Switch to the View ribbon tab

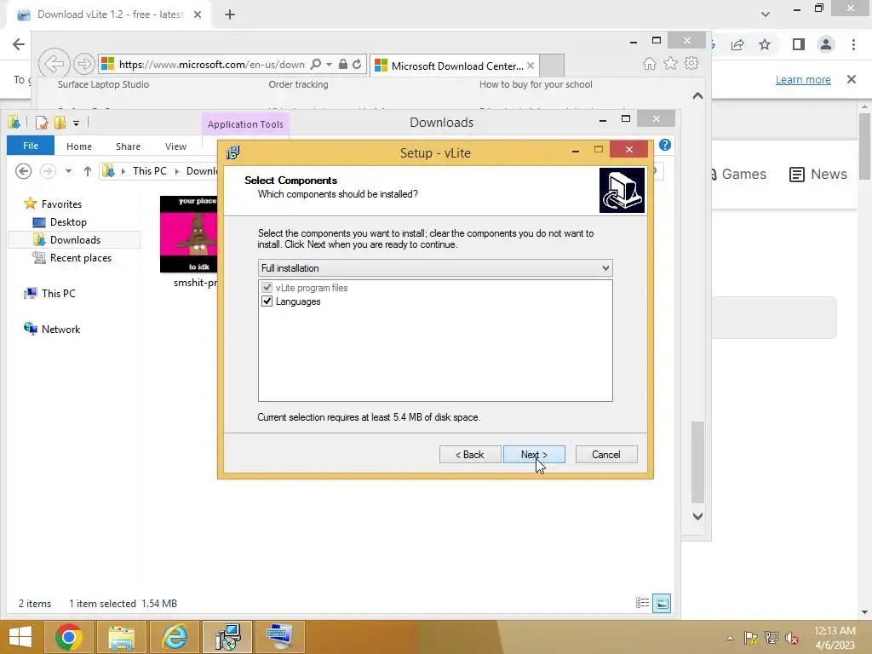[x=175, y=146]
